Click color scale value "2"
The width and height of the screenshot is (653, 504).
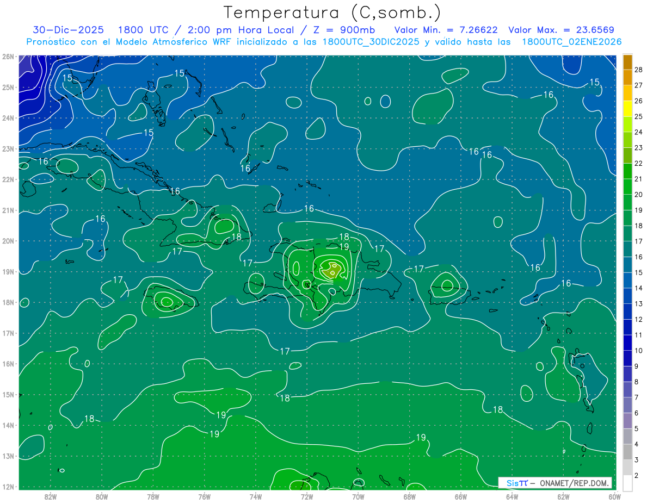637,476
